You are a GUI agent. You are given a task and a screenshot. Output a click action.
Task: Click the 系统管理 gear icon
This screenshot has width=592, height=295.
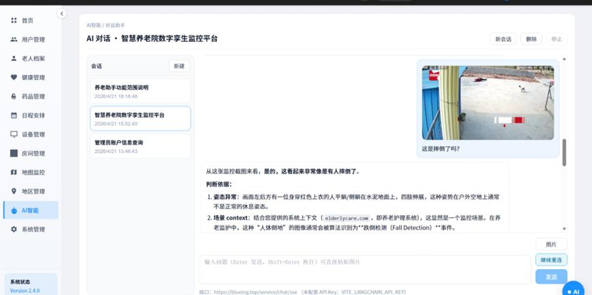click(x=14, y=229)
